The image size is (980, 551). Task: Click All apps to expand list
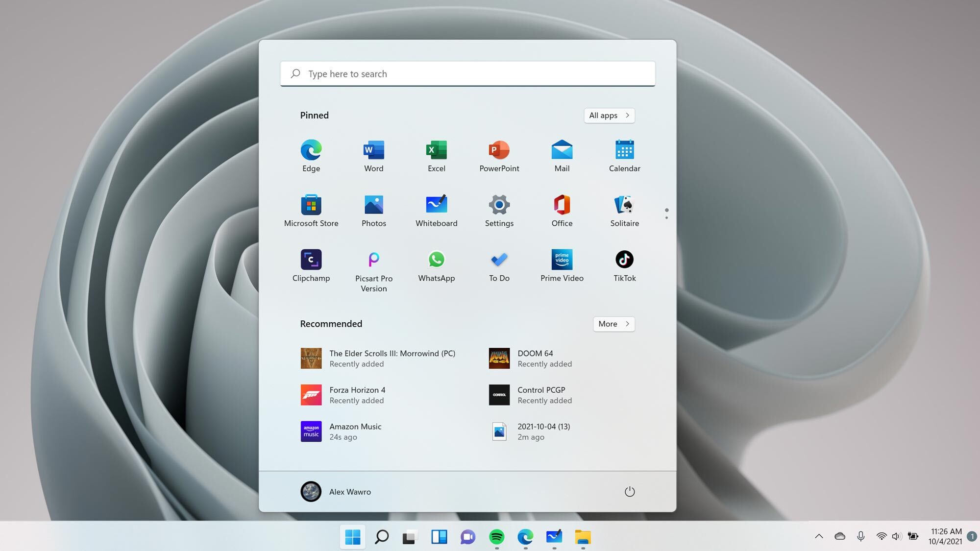(x=609, y=115)
